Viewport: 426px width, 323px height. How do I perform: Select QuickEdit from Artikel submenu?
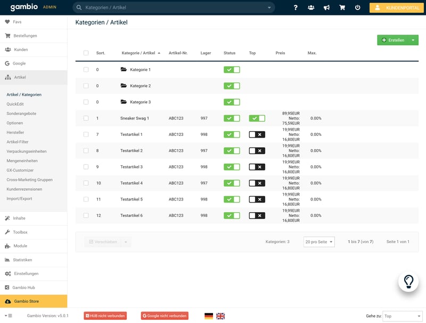pyautogui.click(x=15, y=104)
